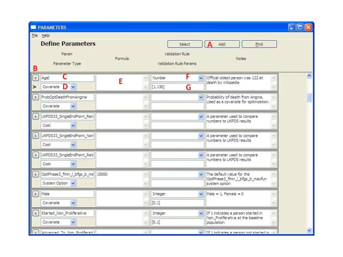
Task: Remove UKPDS33_SingleEndPoint_Ren row via x button
Action: point(36,116)
